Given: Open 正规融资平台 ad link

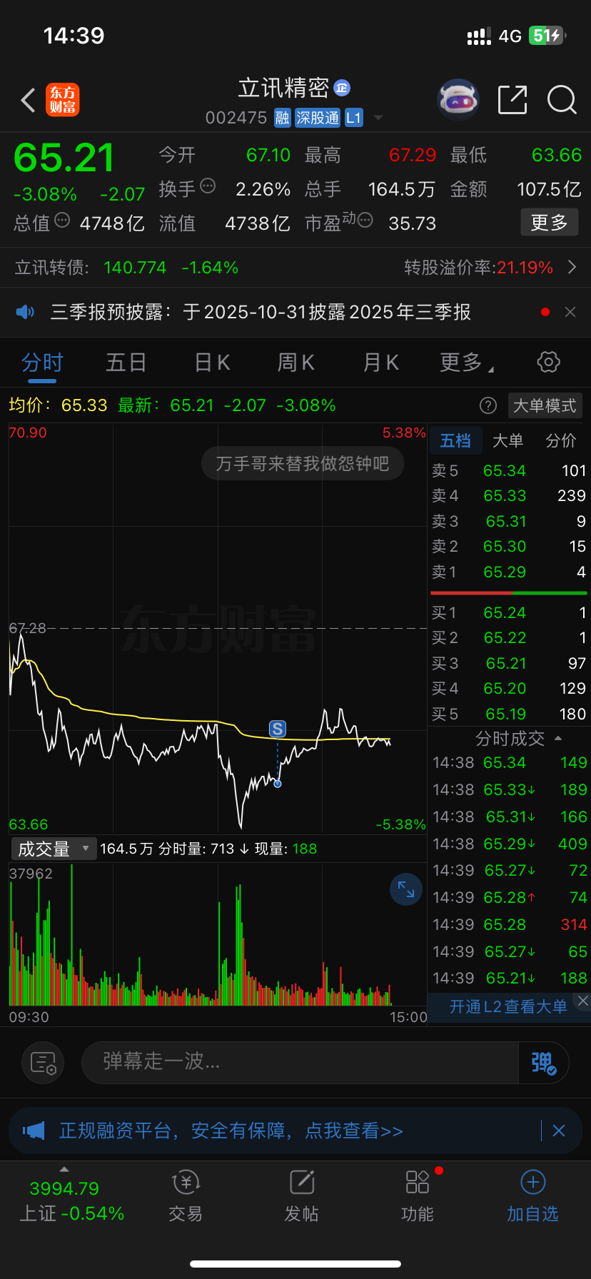Looking at the screenshot, I should 231,1131.
